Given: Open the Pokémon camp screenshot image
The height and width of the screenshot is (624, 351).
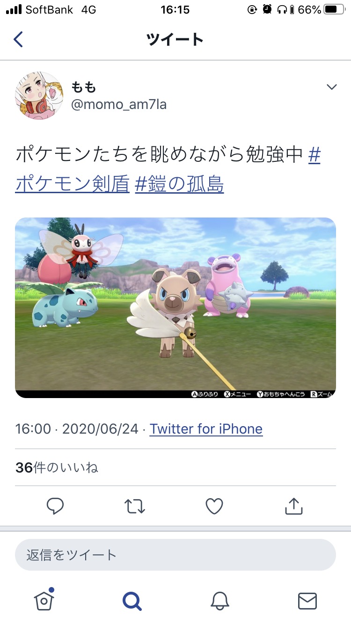Looking at the screenshot, I should click(x=175, y=308).
